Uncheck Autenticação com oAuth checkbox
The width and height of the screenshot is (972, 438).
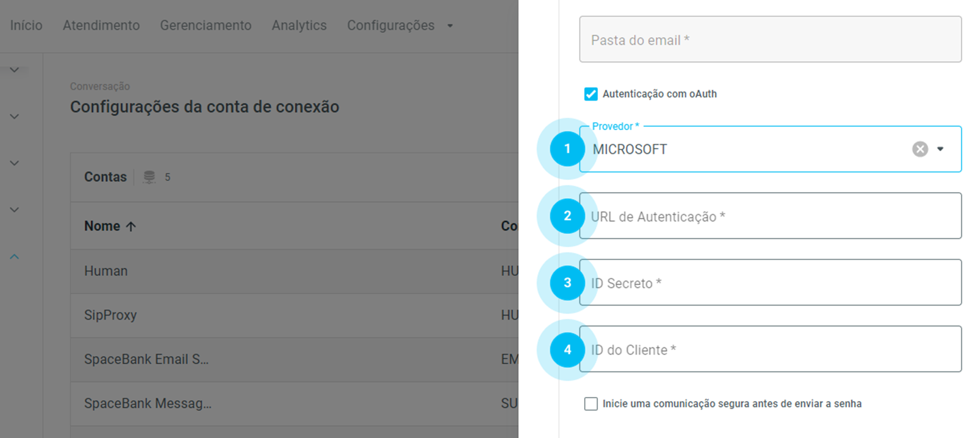tap(591, 94)
